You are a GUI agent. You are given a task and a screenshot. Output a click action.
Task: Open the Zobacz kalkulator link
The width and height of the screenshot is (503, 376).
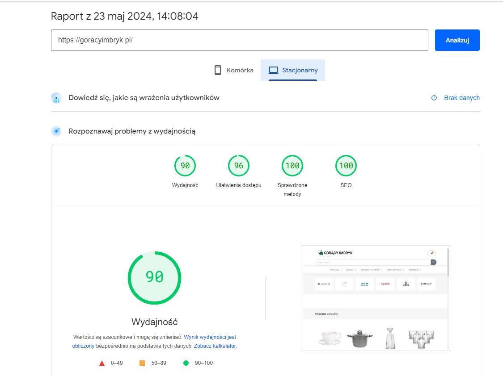pyautogui.click(x=215, y=346)
